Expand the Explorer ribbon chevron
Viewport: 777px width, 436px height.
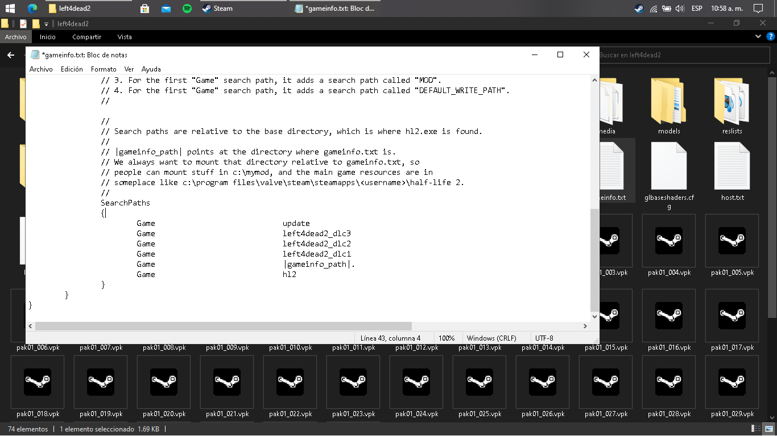coord(758,37)
